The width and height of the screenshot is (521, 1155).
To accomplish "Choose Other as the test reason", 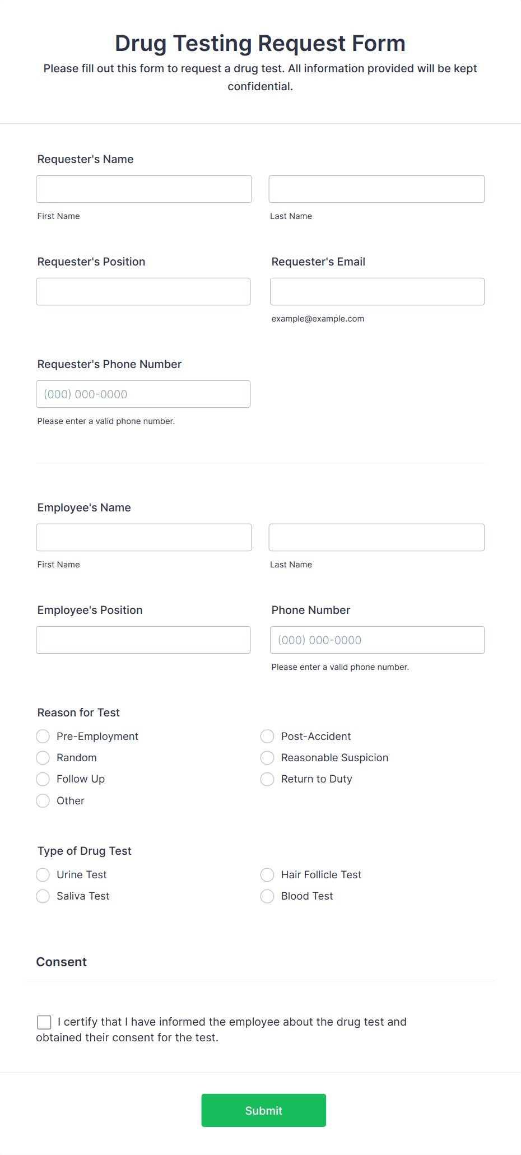I will [x=43, y=800].
